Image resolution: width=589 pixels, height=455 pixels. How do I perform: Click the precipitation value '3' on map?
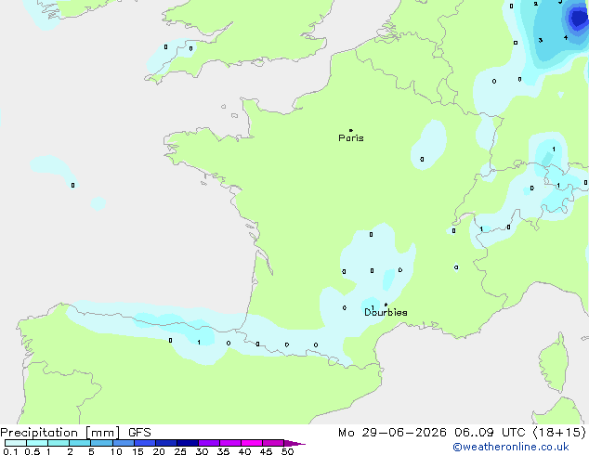[x=540, y=40]
